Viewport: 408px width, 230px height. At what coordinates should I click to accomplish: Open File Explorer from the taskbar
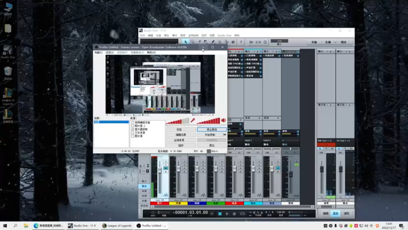pos(26,225)
